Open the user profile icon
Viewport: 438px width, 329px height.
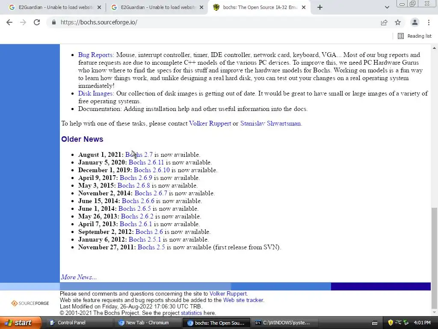coord(415,22)
